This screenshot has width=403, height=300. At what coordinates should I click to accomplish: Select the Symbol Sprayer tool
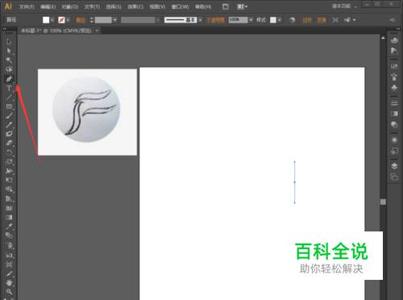coord(9,245)
